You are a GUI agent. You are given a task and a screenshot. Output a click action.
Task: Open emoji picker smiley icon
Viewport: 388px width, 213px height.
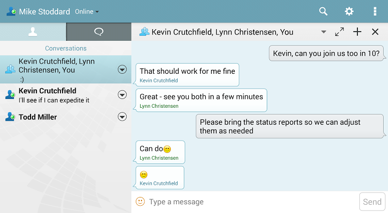(x=140, y=202)
